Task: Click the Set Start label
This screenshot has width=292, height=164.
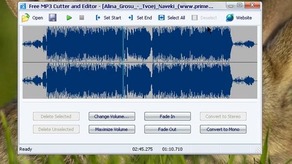Action: tap(112, 18)
